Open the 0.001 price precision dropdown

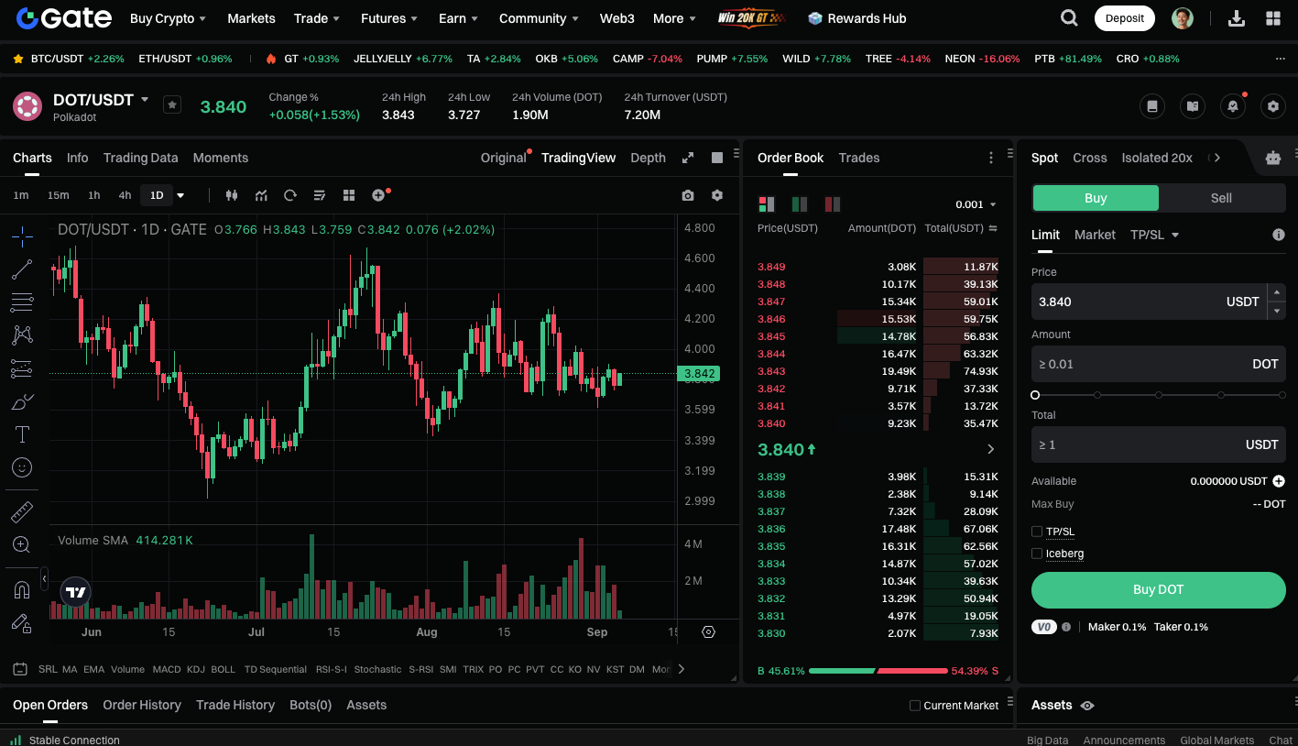[x=976, y=204]
